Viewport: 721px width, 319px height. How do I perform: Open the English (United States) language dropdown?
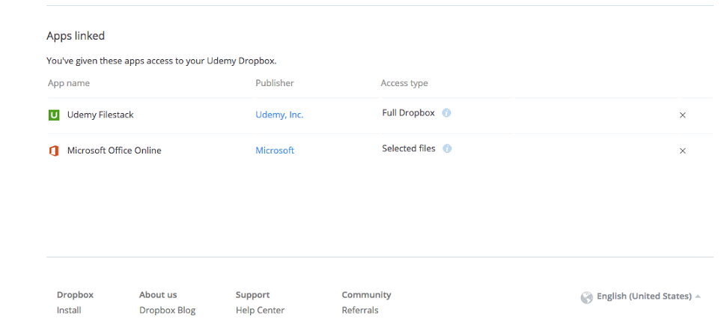tap(648, 296)
